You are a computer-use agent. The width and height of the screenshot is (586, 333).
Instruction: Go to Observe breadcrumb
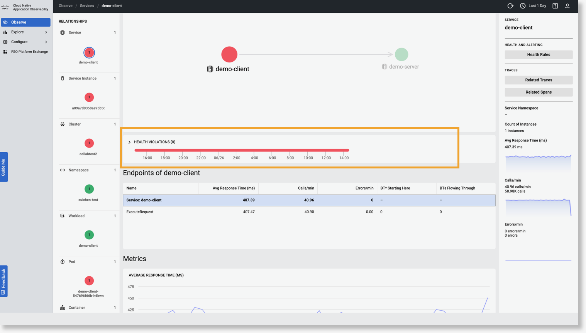coord(66,6)
